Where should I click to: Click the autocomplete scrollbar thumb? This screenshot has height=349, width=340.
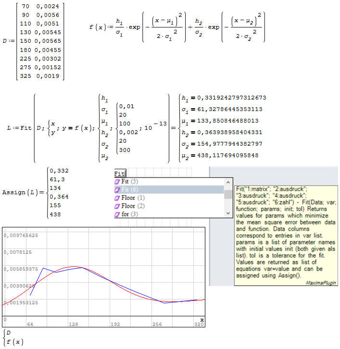228,194
